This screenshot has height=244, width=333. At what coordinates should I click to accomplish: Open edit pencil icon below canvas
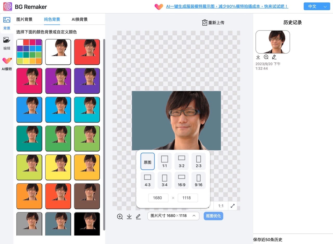click(138, 216)
